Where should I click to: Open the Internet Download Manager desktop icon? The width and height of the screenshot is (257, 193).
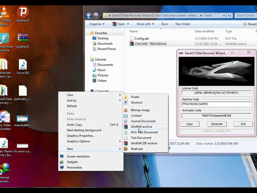point(5,173)
